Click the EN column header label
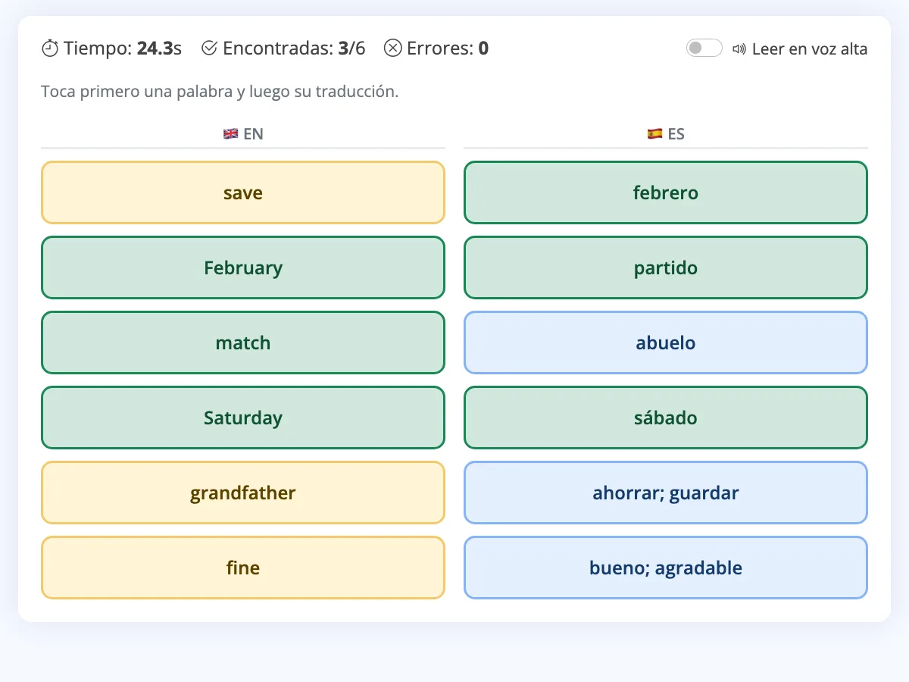This screenshot has width=909, height=682. 253,134
